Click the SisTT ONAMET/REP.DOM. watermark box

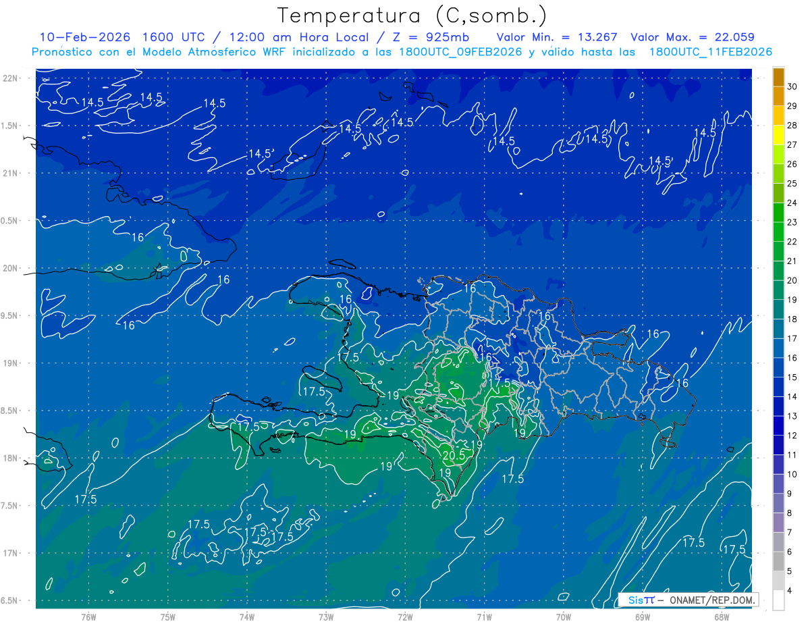click(x=688, y=600)
